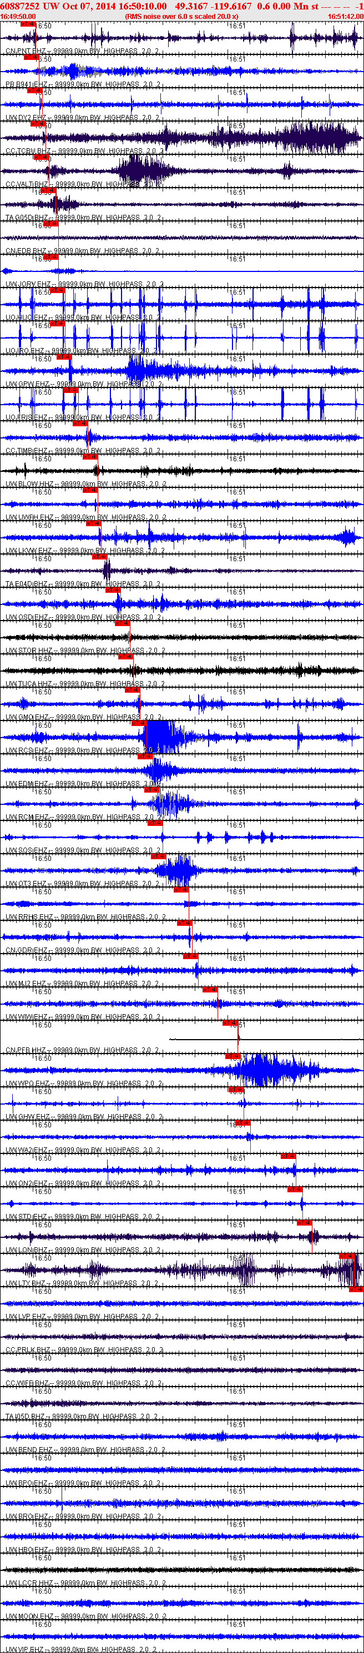Click the red pick marker on CN.PNT trace
This screenshot has width=364, height=1653.
(28, 23)
